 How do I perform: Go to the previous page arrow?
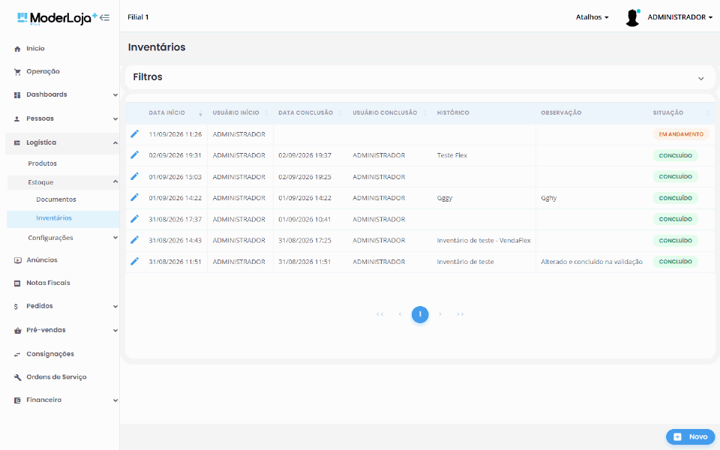(x=400, y=314)
